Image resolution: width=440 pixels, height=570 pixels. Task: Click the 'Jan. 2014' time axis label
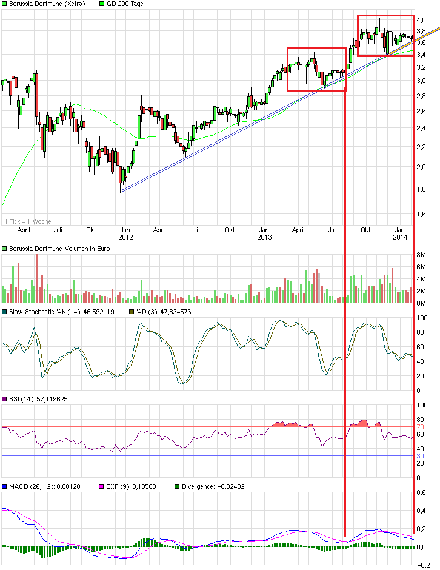pos(401,233)
